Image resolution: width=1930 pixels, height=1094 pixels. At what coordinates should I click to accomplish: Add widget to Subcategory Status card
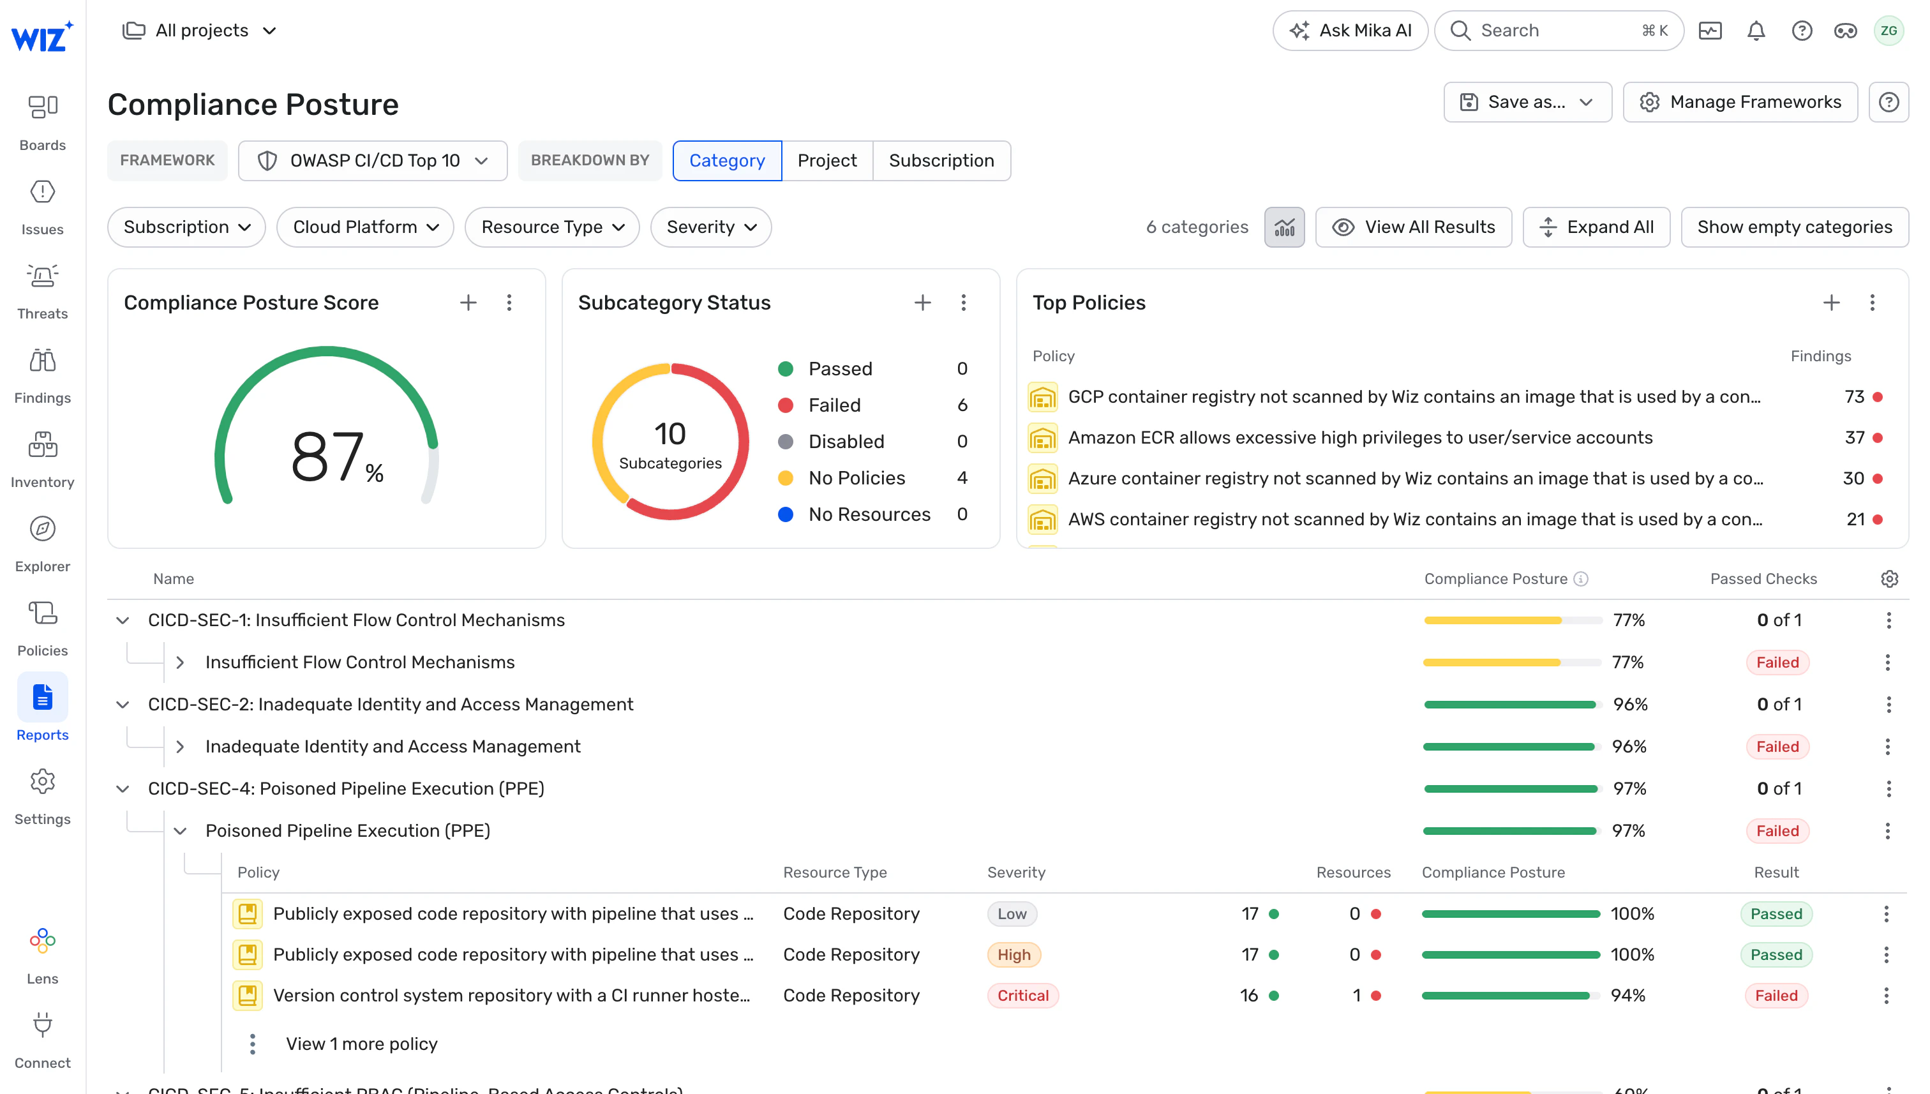(x=922, y=303)
